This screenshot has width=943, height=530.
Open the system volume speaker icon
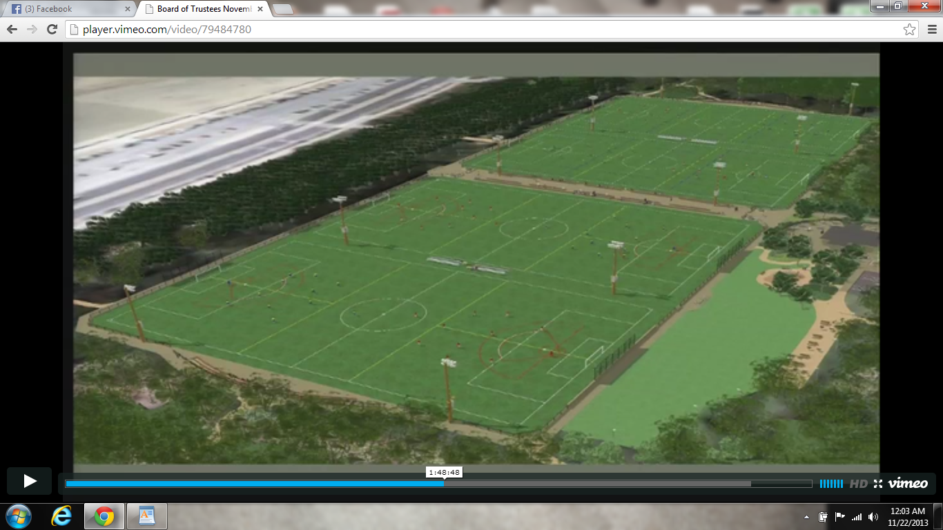point(873,517)
